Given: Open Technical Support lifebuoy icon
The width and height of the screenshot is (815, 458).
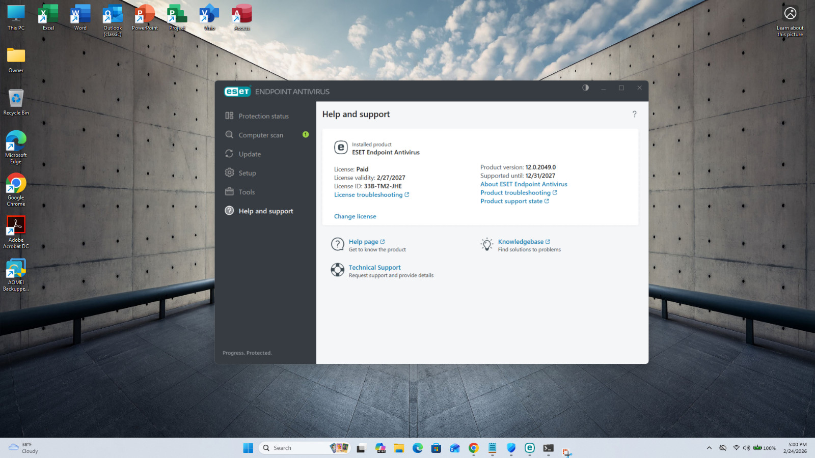Looking at the screenshot, I should pos(337,270).
